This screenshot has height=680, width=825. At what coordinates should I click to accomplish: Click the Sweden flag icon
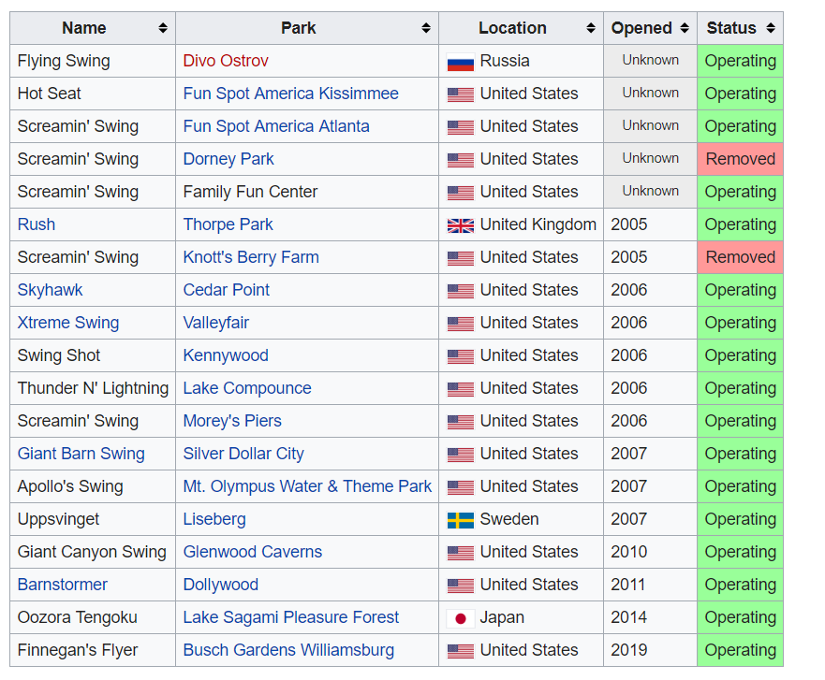point(461,520)
